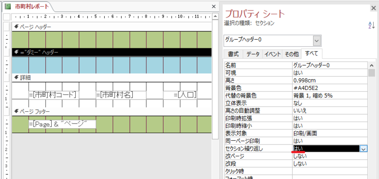Screen dimensions: 379x179
Task: Switch to the データ tab
Action: tap(253, 54)
